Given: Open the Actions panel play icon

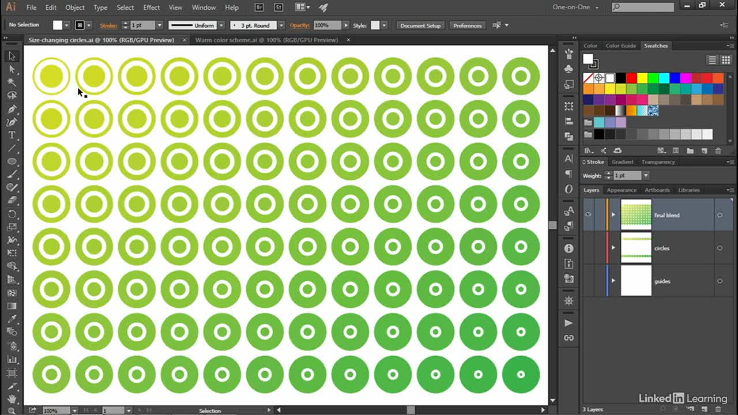Looking at the screenshot, I should coord(569,323).
